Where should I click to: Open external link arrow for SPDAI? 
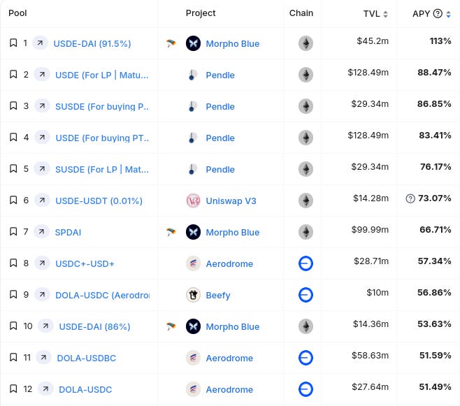[x=41, y=231]
